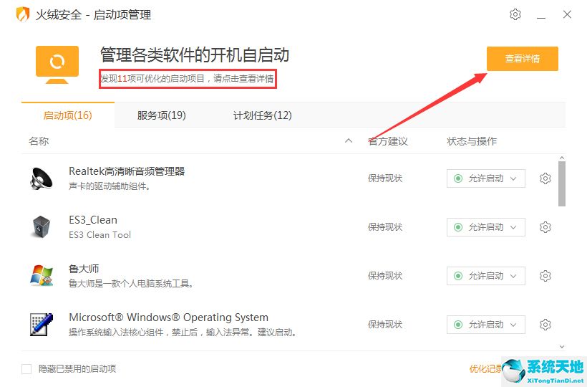The height and width of the screenshot is (387, 587).
Task: Click 保持现状 in the Microsoft Windows row
Action: (x=385, y=325)
